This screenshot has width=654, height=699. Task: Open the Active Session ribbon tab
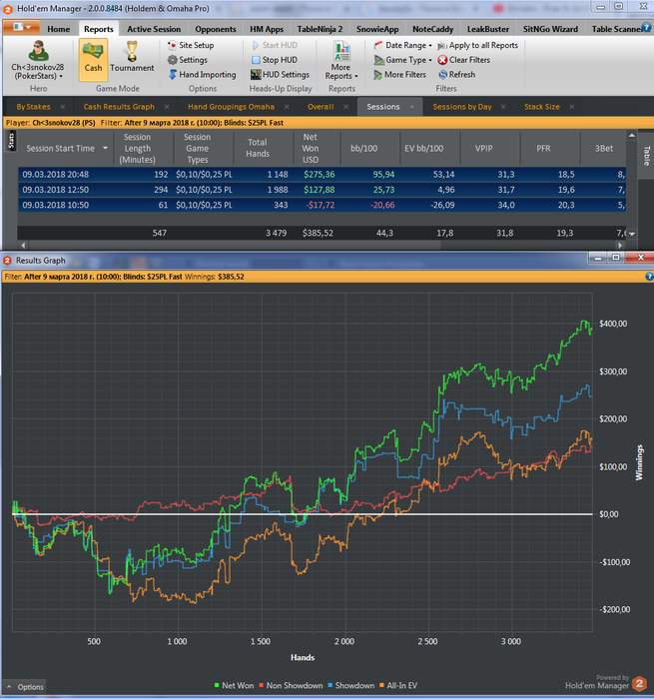point(154,29)
